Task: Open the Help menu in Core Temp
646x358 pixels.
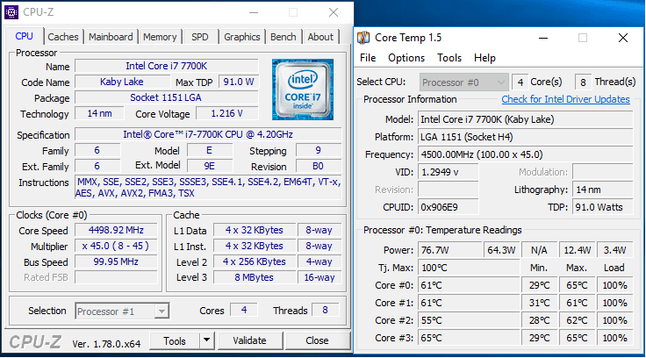Action: tap(484, 58)
